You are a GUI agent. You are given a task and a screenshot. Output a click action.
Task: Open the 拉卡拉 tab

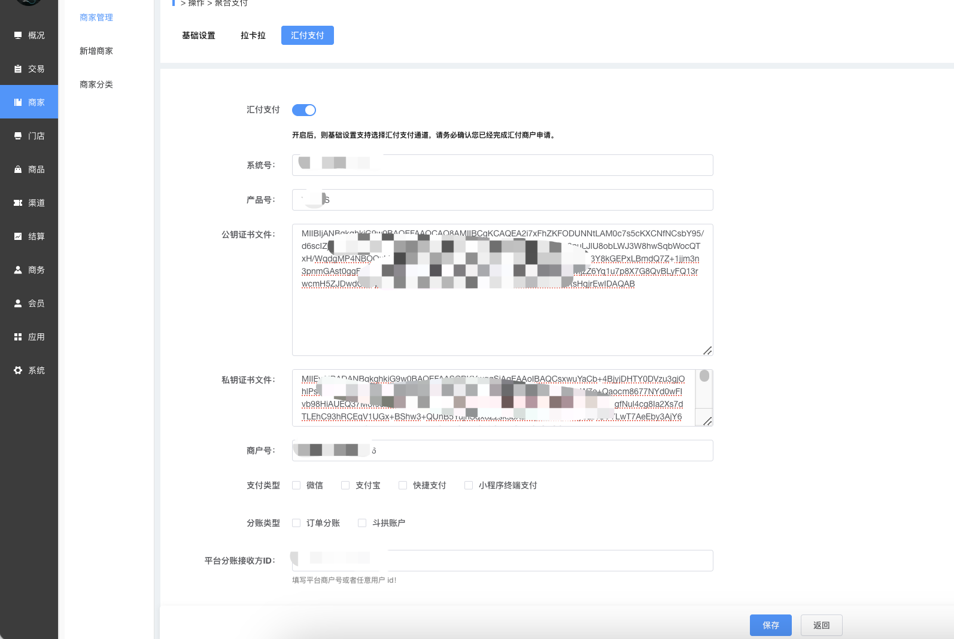click(253, 35)
